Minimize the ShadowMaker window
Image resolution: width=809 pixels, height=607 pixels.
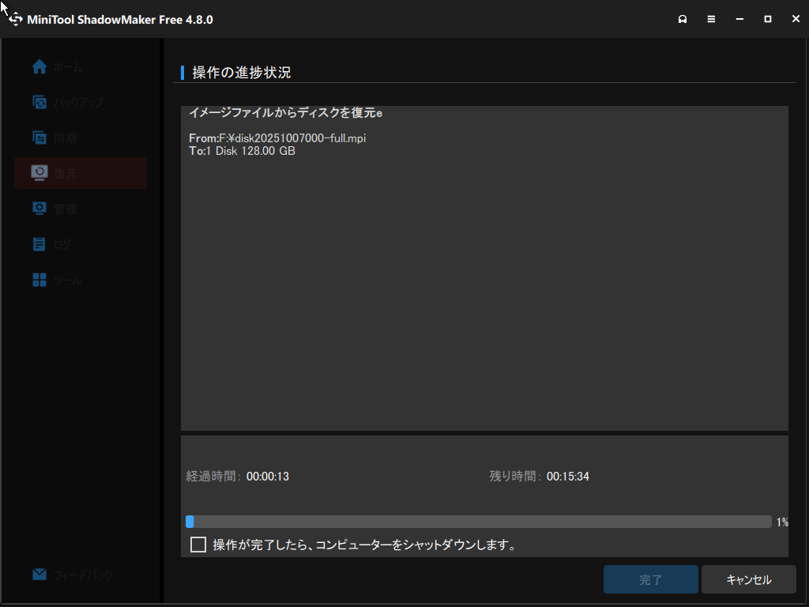[x=739, y=19]
